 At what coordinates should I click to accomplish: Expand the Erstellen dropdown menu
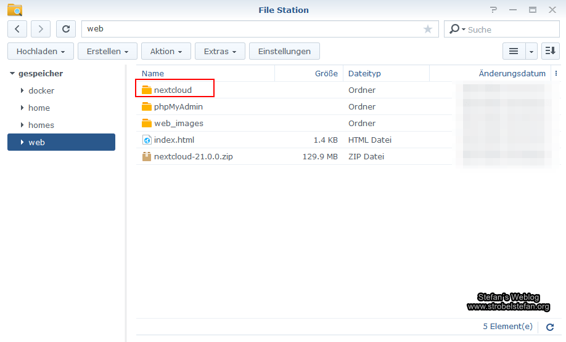pos(107,51)
